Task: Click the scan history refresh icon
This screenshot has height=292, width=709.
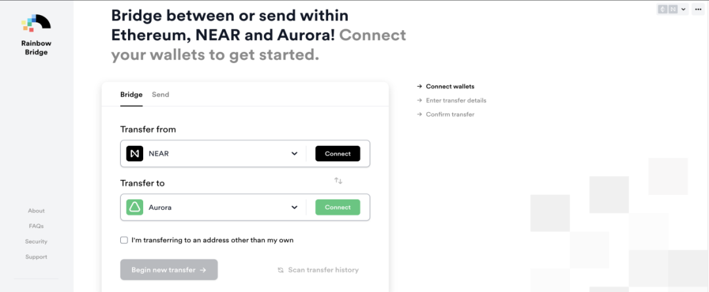Action: point(280,270)
